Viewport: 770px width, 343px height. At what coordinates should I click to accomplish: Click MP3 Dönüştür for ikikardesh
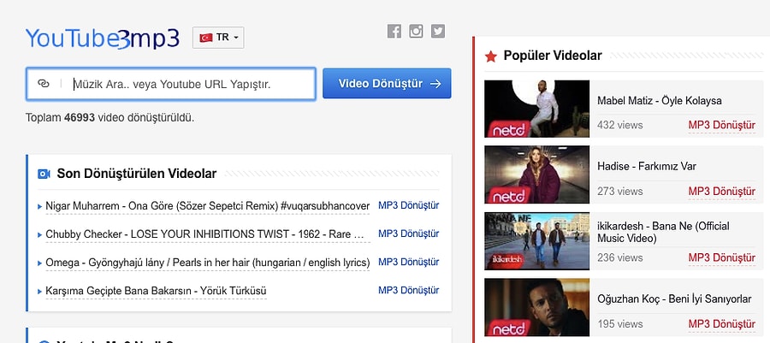click(x=722, y=257)
